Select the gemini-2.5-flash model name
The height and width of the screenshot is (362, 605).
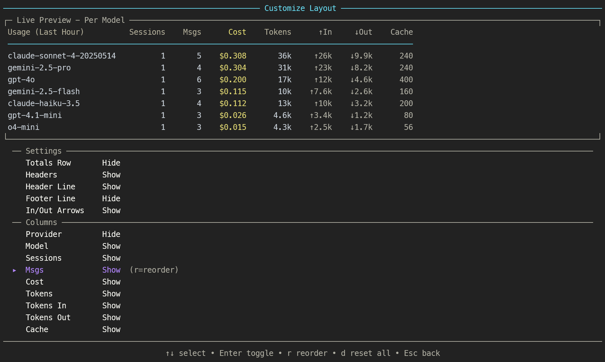(x=44, y=92)
